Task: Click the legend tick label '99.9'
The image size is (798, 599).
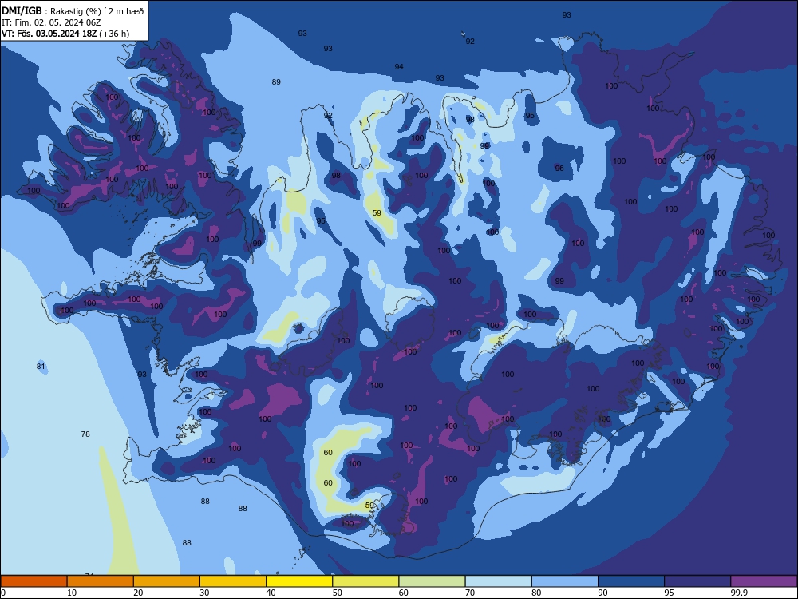Action: point(738,593)
